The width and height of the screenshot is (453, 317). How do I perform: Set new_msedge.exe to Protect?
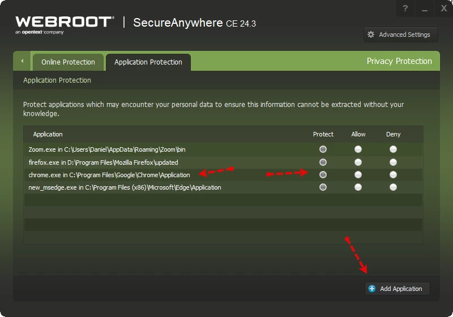point(323,187)
